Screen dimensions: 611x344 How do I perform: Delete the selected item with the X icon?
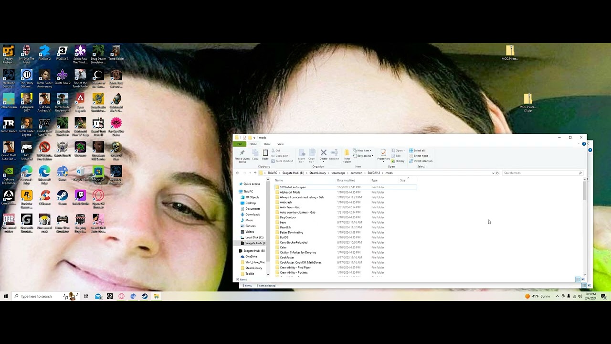coord(324,155)
